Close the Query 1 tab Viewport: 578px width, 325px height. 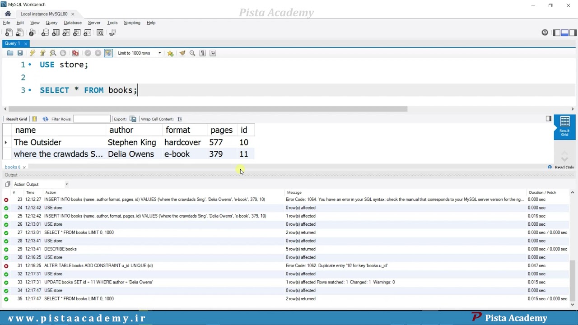click(x=26, y=43)
